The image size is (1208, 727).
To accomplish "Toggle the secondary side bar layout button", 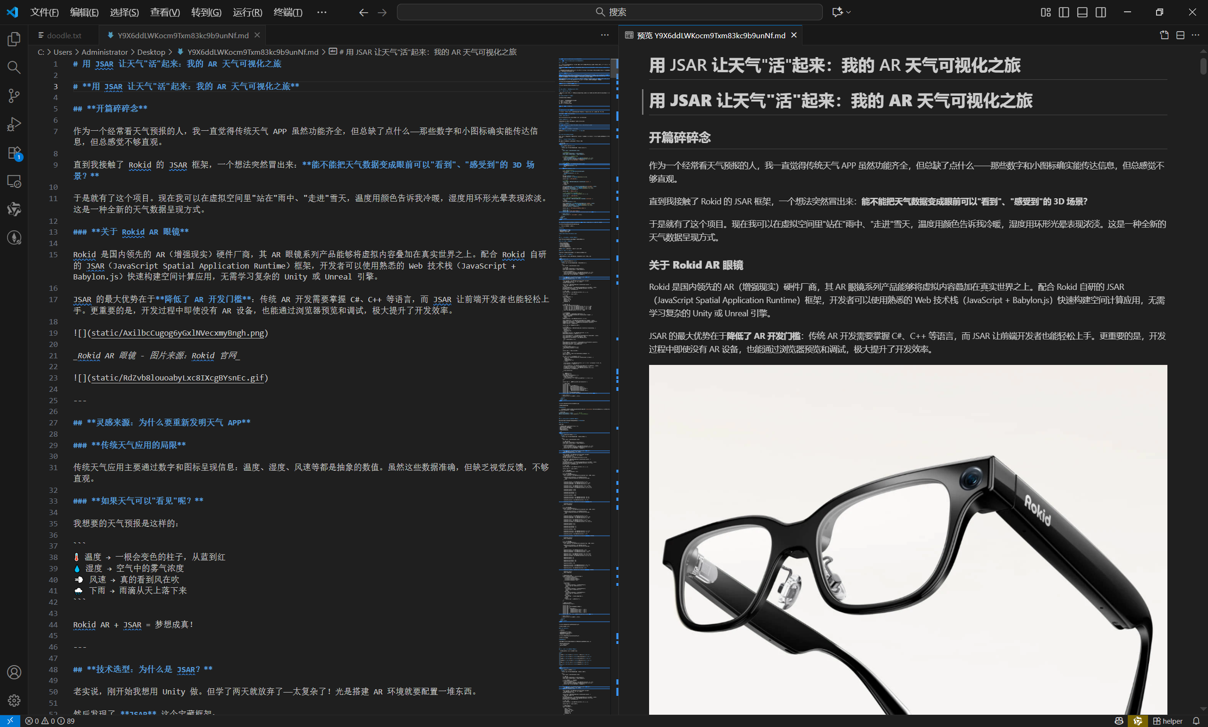I will tap(1101, 12).
